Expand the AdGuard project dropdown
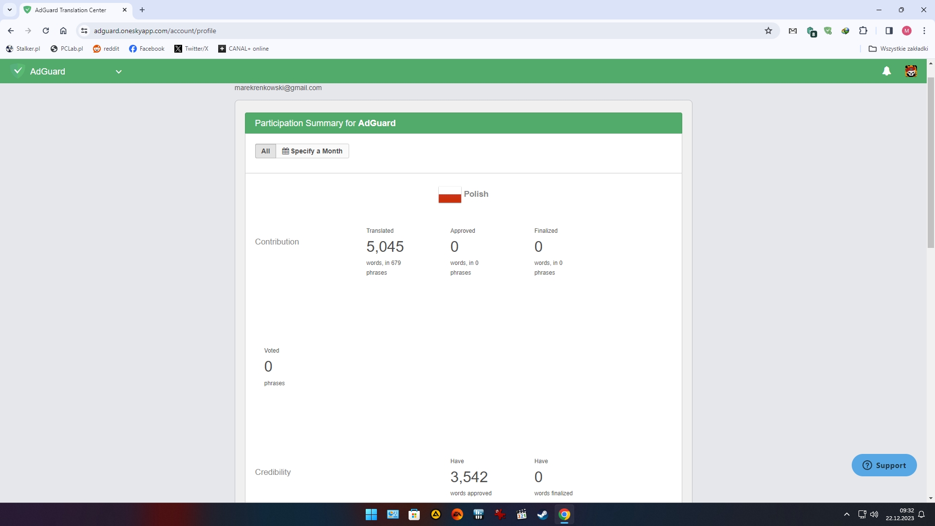The image size is (935, 526). point(118,72)
